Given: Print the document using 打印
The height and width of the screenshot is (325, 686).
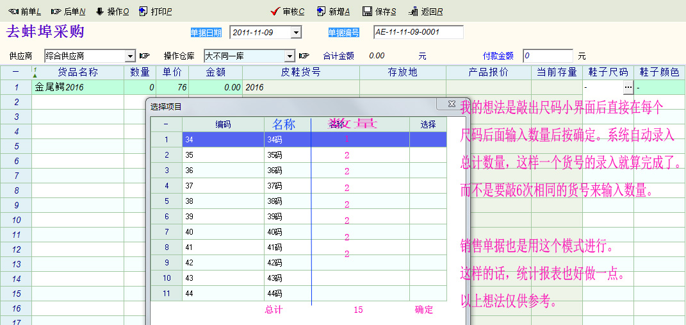Looking at the screenshot, I should tap(156, 12).
